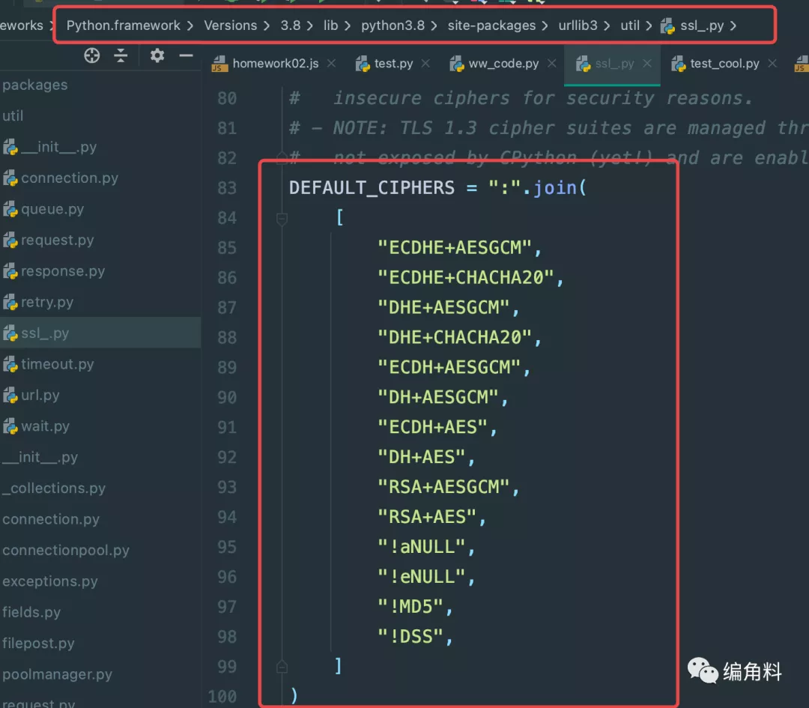Click line number 90 in the gutter
The width and height of the screenshot is (809, 708).
click(x=227, y=397)
